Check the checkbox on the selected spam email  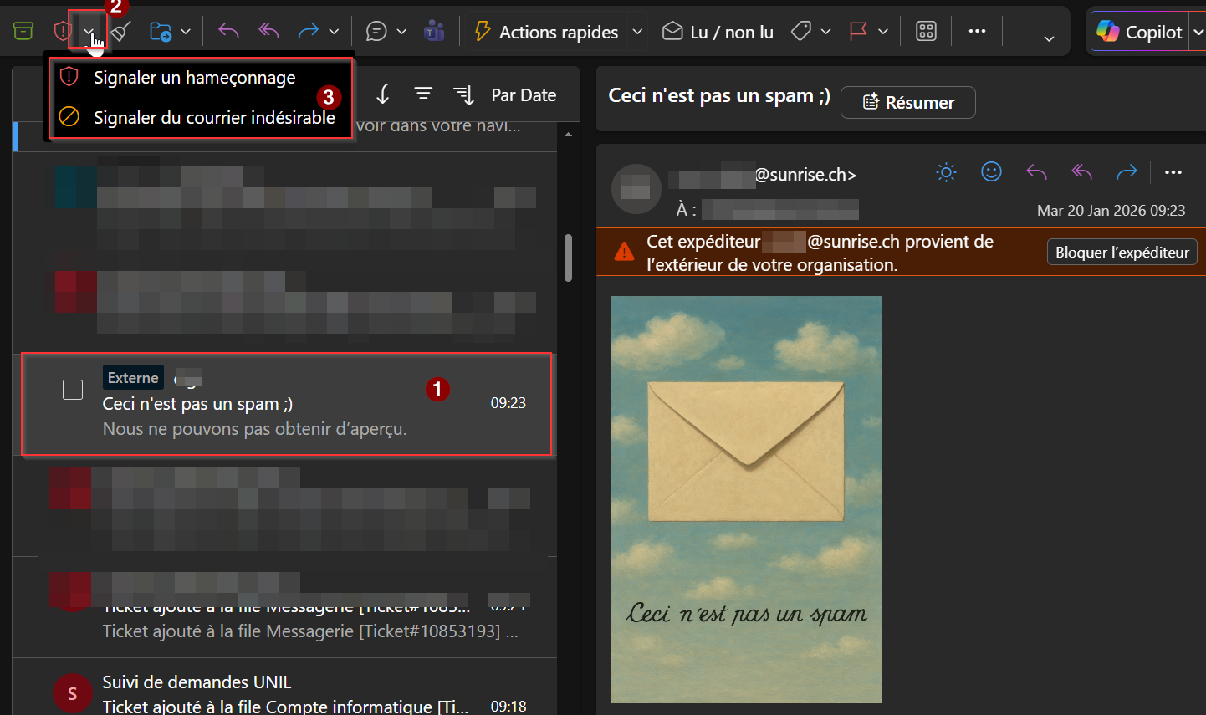coord(73,389)
